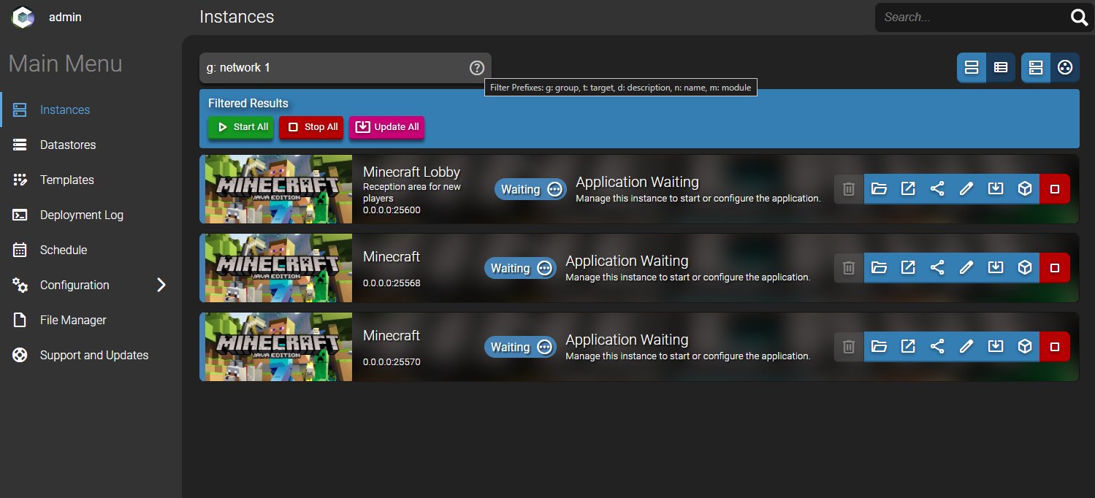Viewport: 1095px width, 498px height.
Task: Click share icon on Minecraft Lobby row
Action: coord(937,189)
